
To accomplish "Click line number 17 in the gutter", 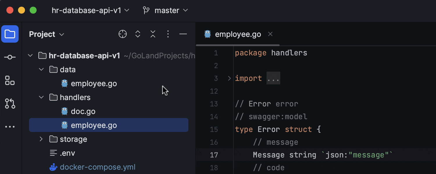I will tap(214, 155).
